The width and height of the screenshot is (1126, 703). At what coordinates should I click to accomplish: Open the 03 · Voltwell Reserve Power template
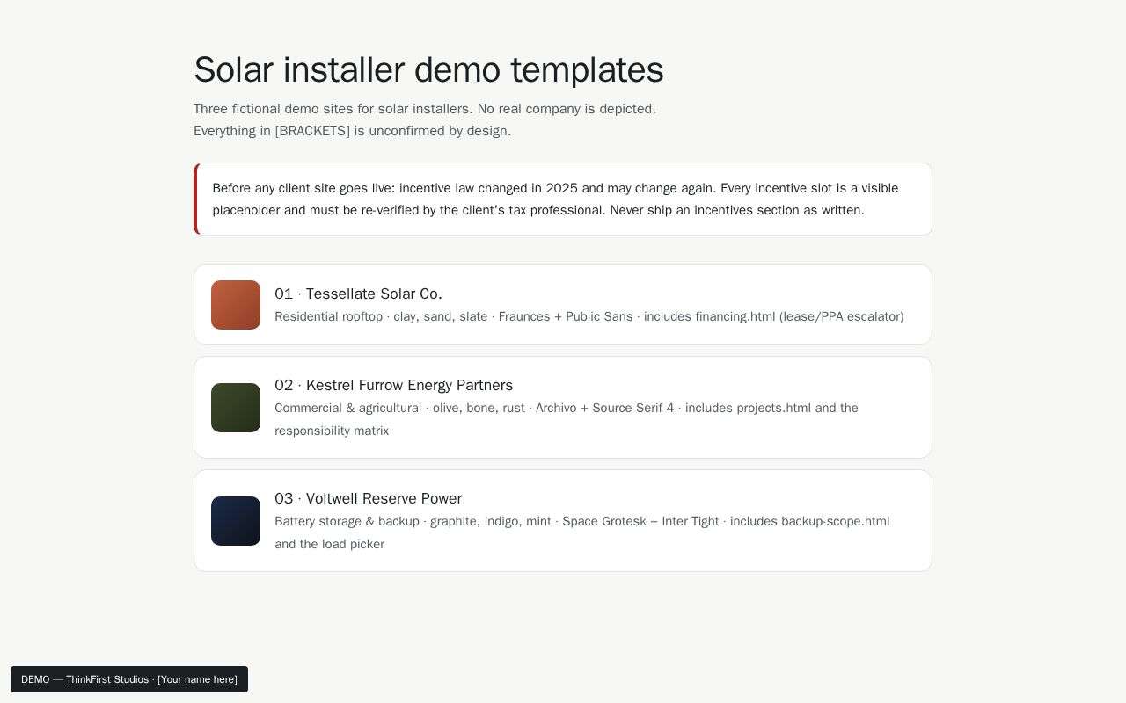pyautogui.click(x=563, y=521)
